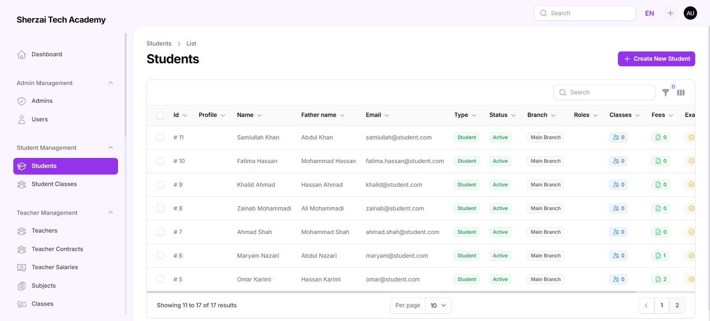The width and height of the screenshot is (710, 321).
Task: Open the Per page dropdown
Action: click(438, 305)
